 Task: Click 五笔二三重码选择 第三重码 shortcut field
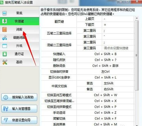118,36
